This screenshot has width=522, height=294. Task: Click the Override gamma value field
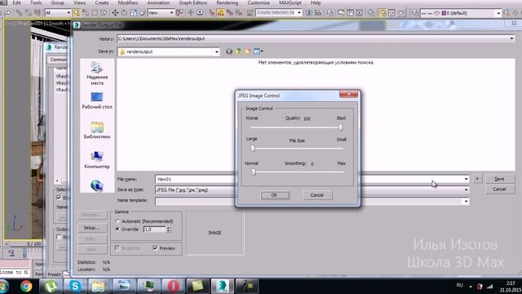coord(154,229)
